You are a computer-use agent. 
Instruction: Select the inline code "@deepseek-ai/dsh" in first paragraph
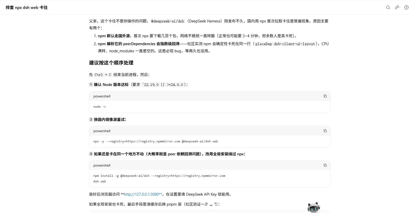coord(168,21)
